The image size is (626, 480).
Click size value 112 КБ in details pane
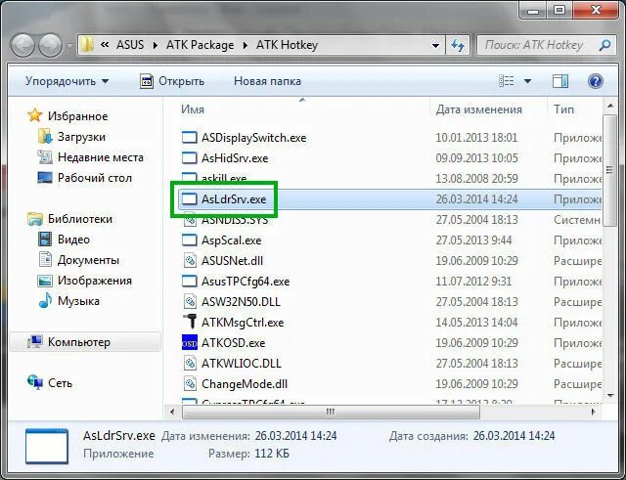click(272, 454)
